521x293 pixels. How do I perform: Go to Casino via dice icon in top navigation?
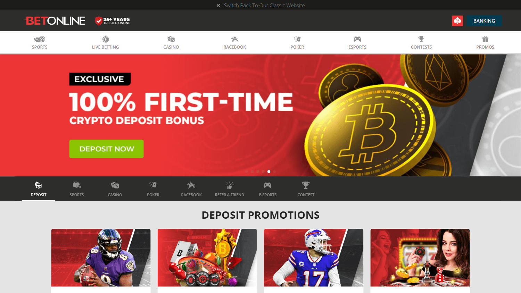click(x=171, y=39)
